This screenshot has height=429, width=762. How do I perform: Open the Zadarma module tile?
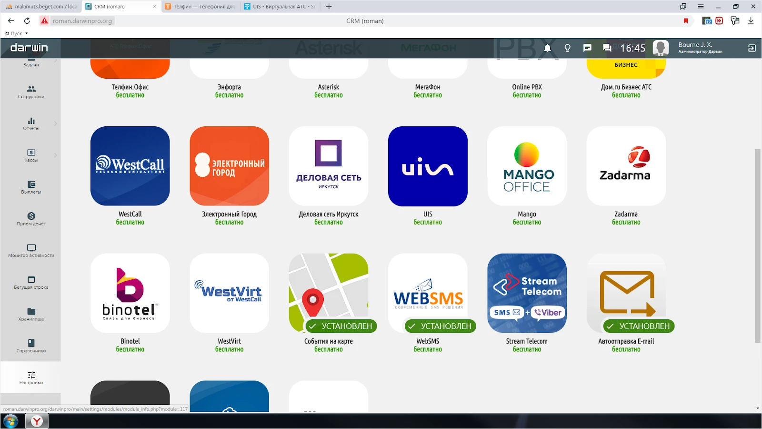626,166
